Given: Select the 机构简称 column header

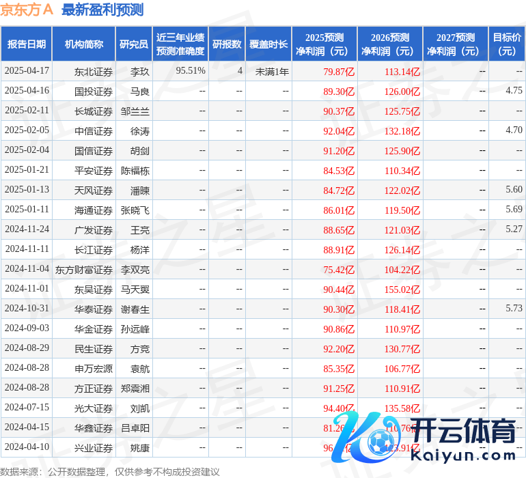Looking at the screenshot, I should pos(84,44).
